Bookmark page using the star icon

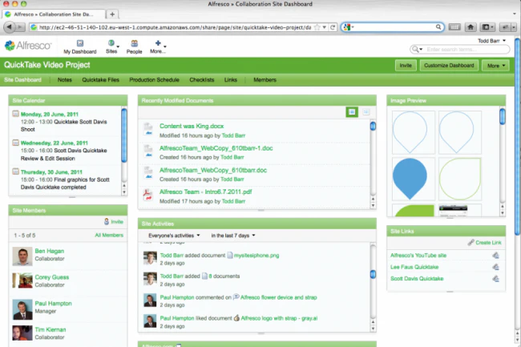[x=317, y=27]
